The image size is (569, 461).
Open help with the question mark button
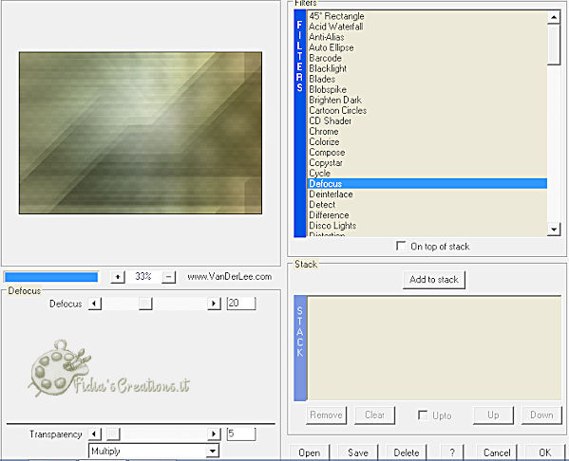[x=452, y=452]
